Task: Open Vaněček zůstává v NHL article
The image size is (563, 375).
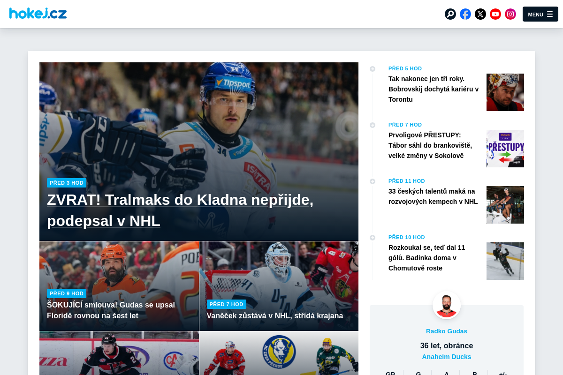Action: click(x=275, y=315)
